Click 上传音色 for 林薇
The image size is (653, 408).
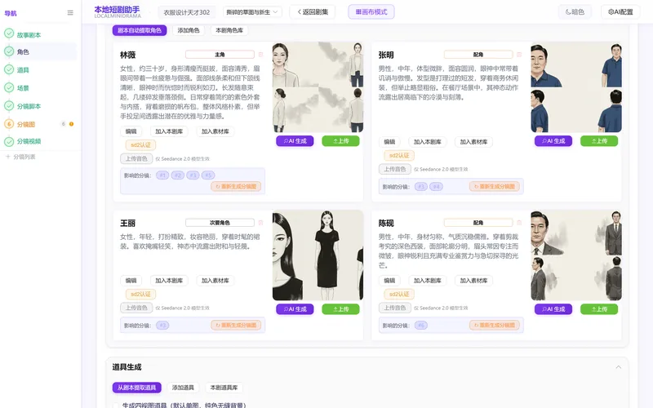pos(136,158)
